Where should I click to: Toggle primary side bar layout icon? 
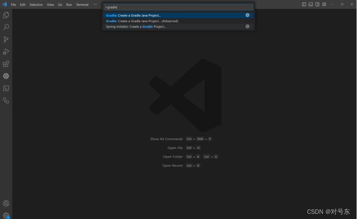pos(304,4)
